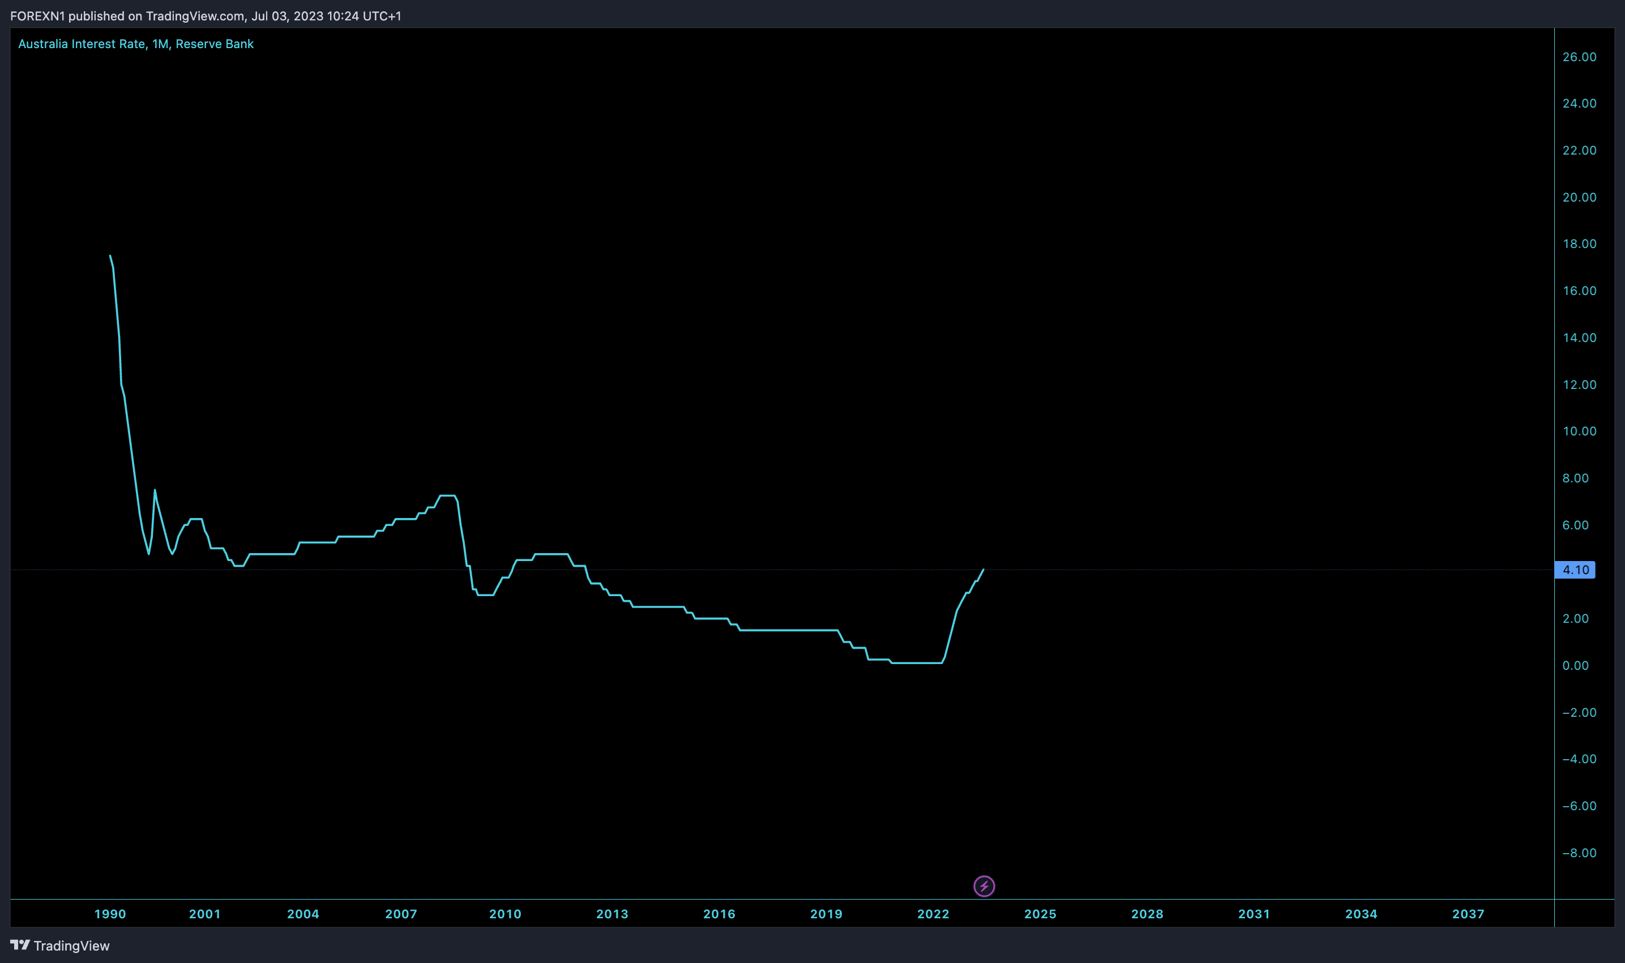
Task: Click the 2007 label on time axis
Action: pyautogui.click(x=401, y=914)
